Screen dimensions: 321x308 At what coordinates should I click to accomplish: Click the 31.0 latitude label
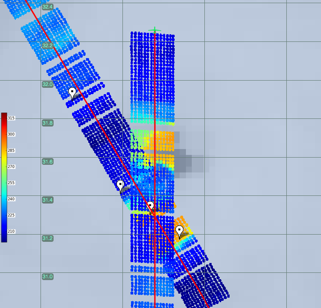pyautogui.click(x=47, y=276)
